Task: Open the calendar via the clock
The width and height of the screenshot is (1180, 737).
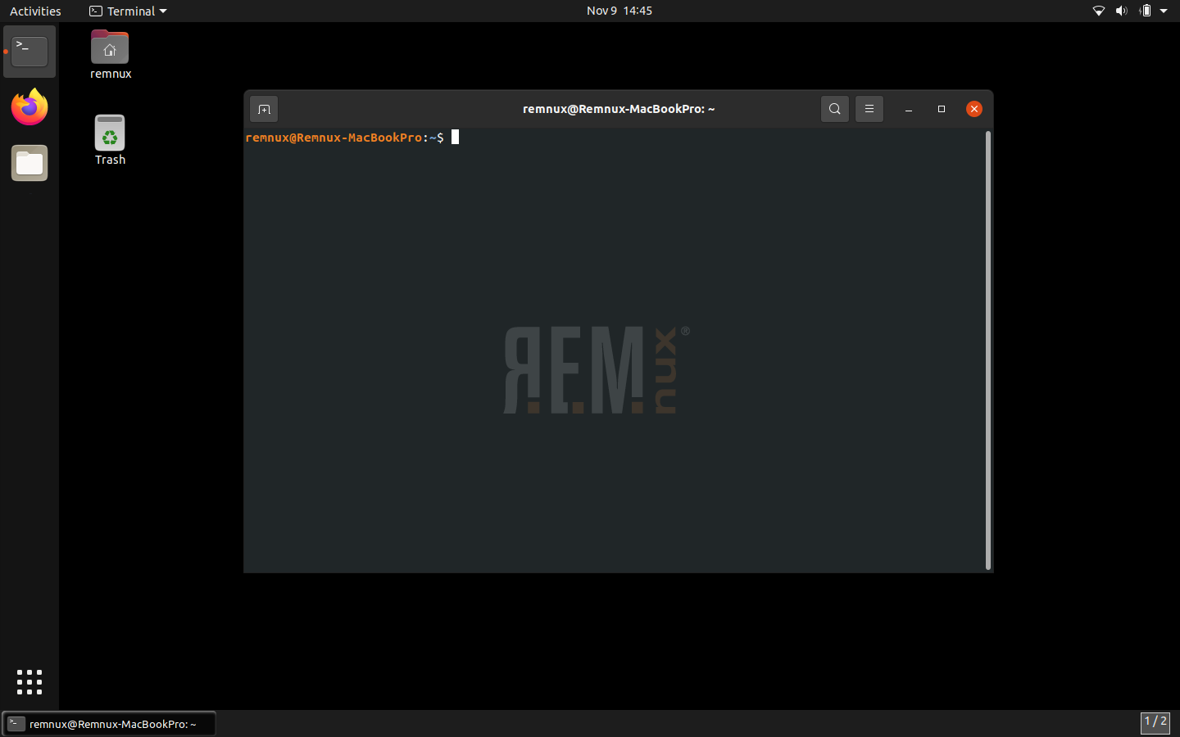Action: [619, 11]
